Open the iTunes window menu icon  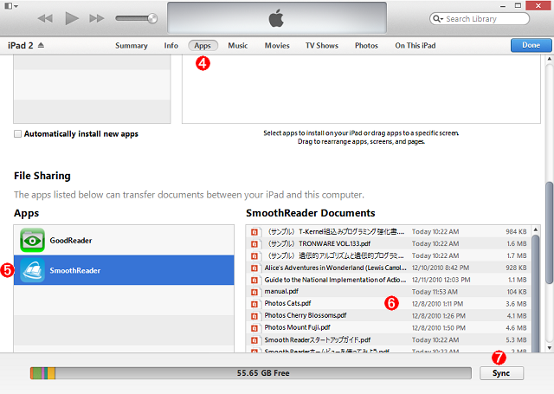point(11,6)
